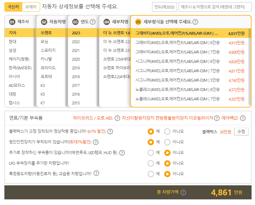Screen dimensions: 255x205
Task: Select 예 for LPG 부속장치 question
Action: [151, 163]
